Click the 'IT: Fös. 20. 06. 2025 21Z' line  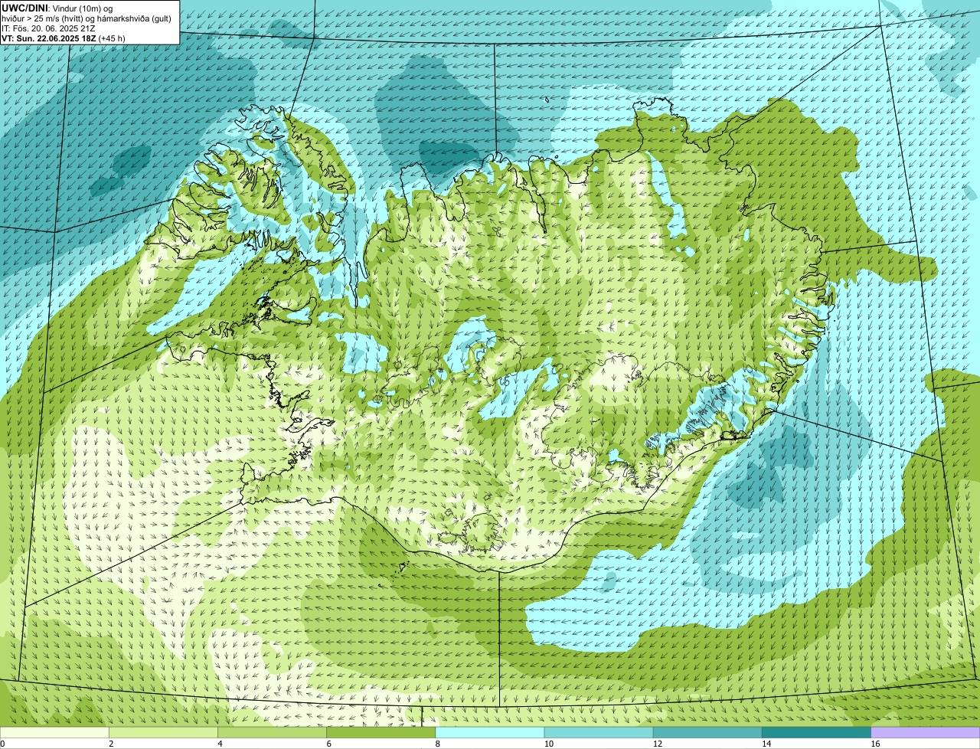(x=48, y=28)
